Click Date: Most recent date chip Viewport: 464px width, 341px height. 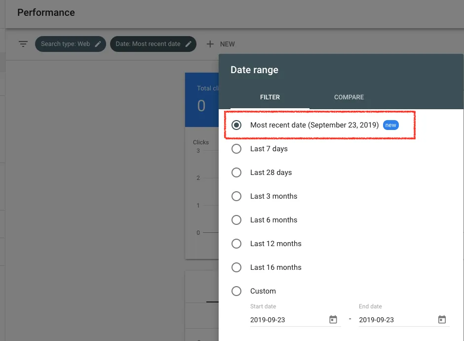pos(154,44)
